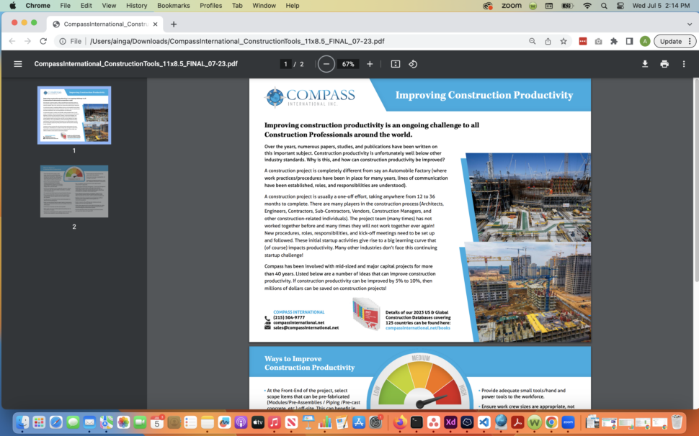Click the date and time display

(x=661, y=6)
